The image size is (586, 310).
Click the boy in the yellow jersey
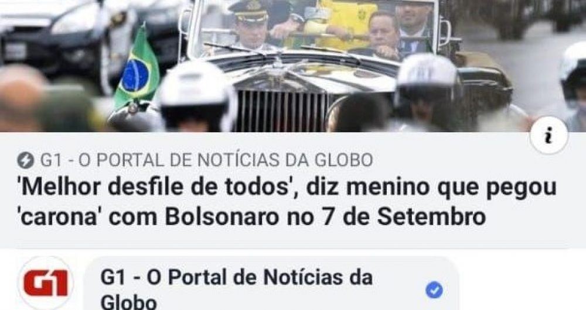point(342,23)
